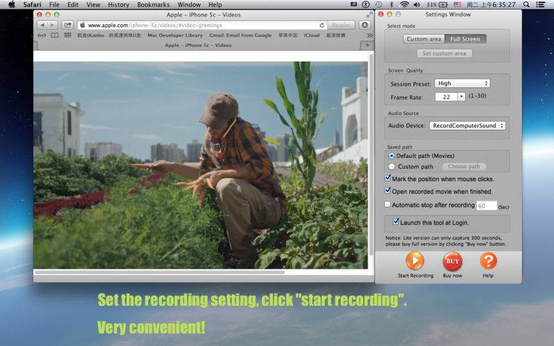Reload the page in Safari

click(322, 25)
